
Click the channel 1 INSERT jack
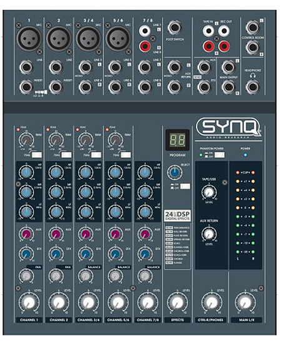pos(26,87)
